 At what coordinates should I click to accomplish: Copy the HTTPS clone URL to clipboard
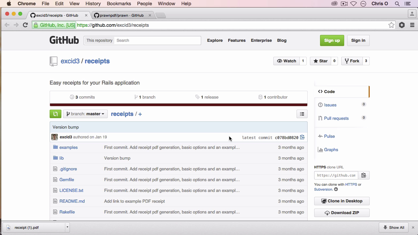click(x=363, y=175)
